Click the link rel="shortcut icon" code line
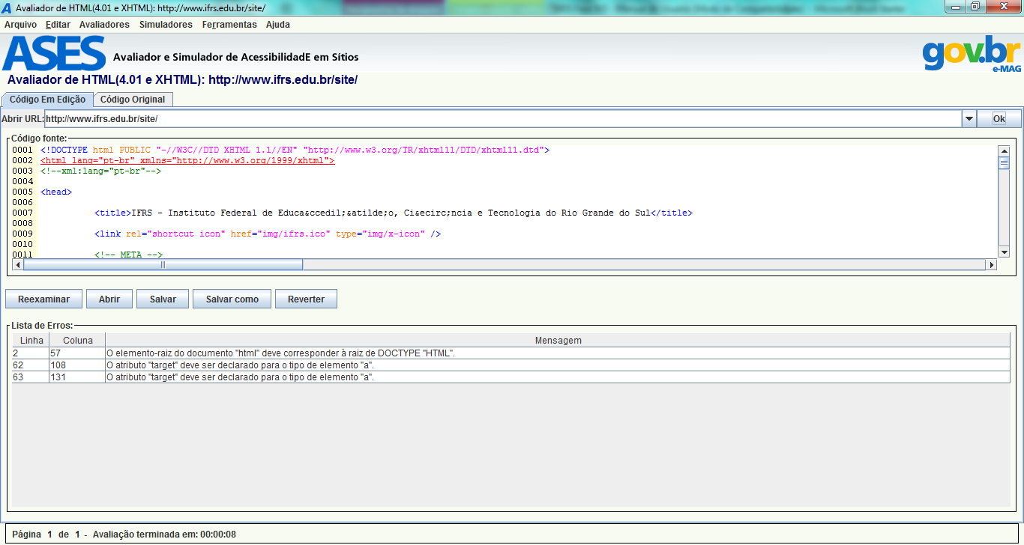 tap(268, 234)
